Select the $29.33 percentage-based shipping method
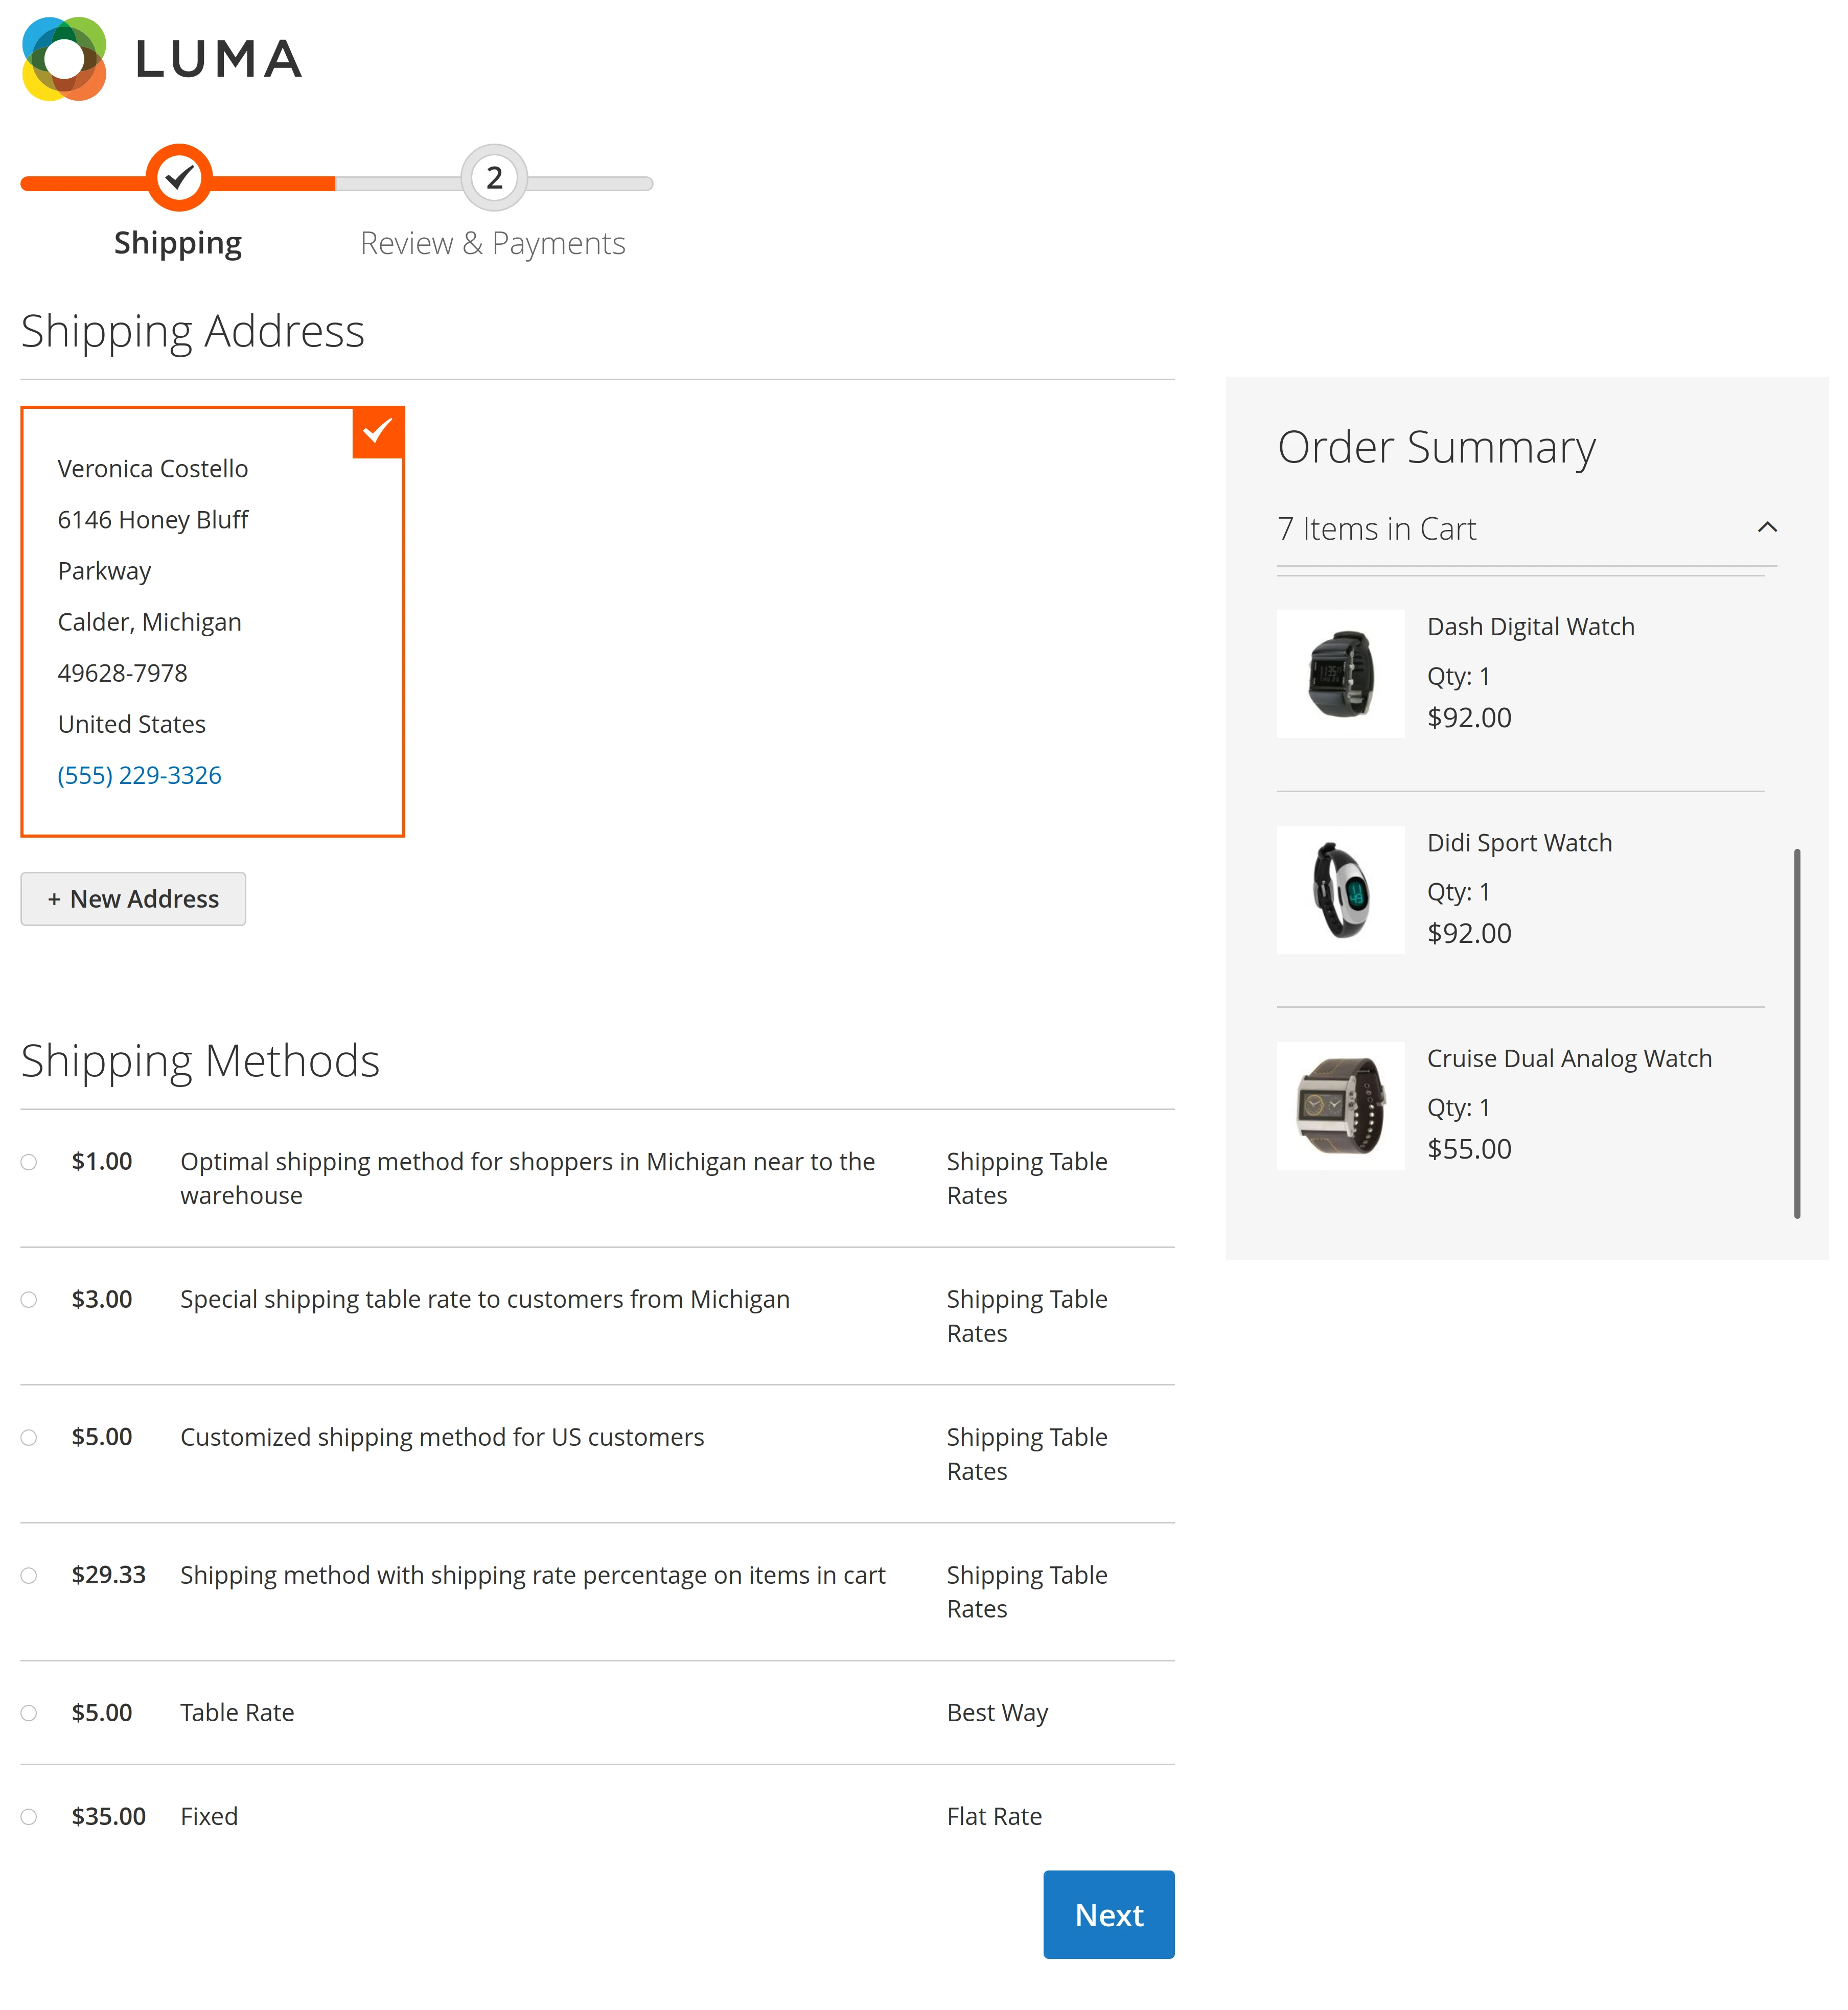Viewport: 1848px width, 2010px height. [29, 1575]
